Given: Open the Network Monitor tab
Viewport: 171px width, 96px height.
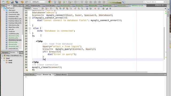Looking at the screenshot, I should pyautogui.click(x=61, y=75).
